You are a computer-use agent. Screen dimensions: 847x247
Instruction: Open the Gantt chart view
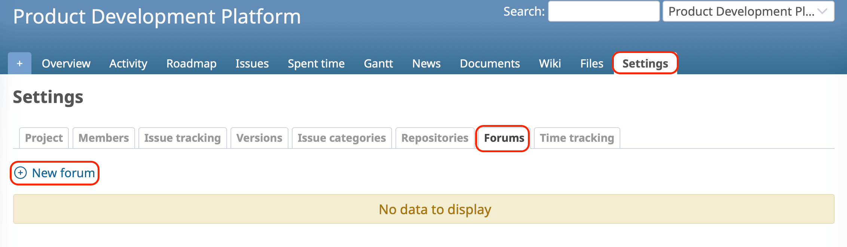click(x=378, y=63)
